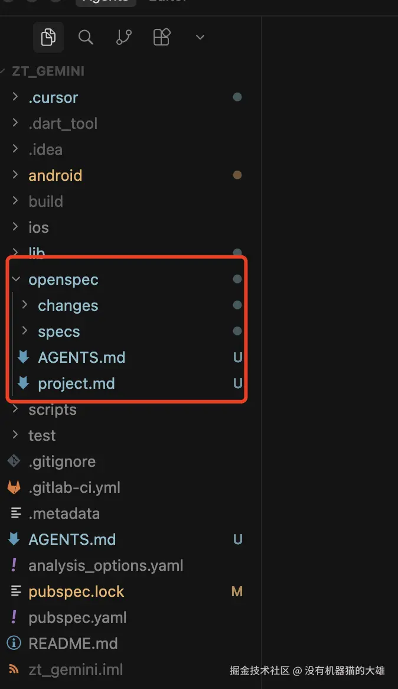This screenshot has height=689, width=398.
Task: Select the README.md file
Action: 73,643
